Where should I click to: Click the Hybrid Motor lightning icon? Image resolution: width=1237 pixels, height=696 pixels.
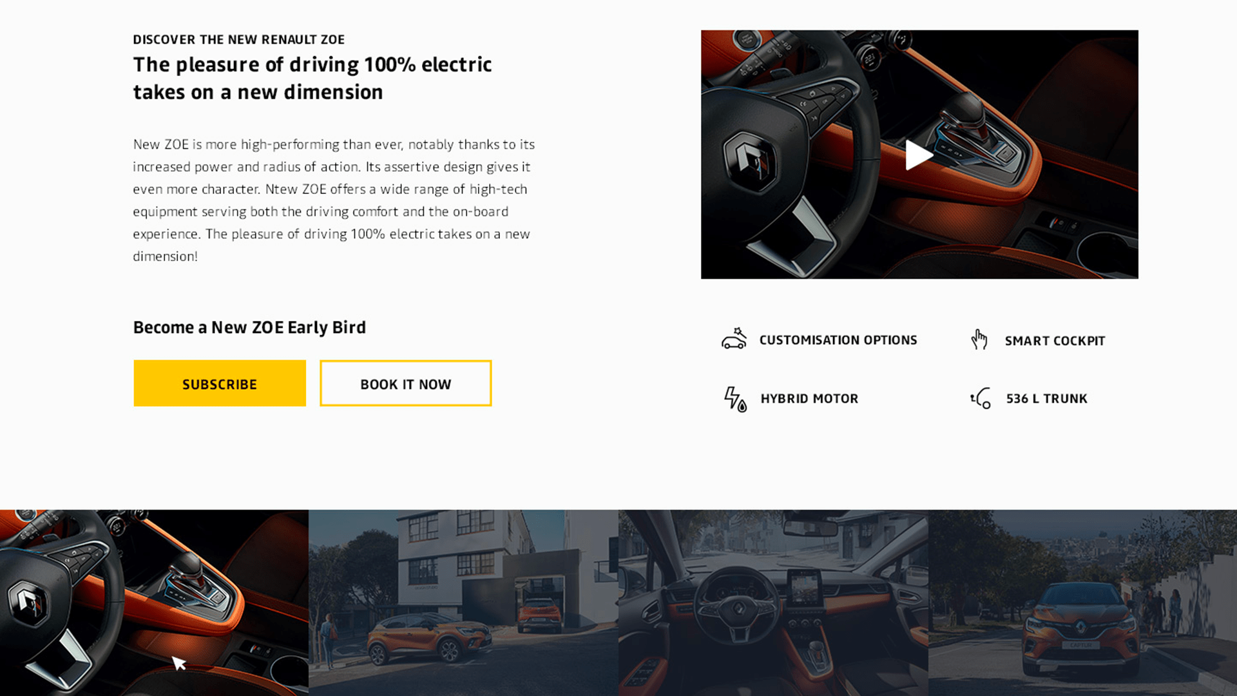(x=735, y=399)
